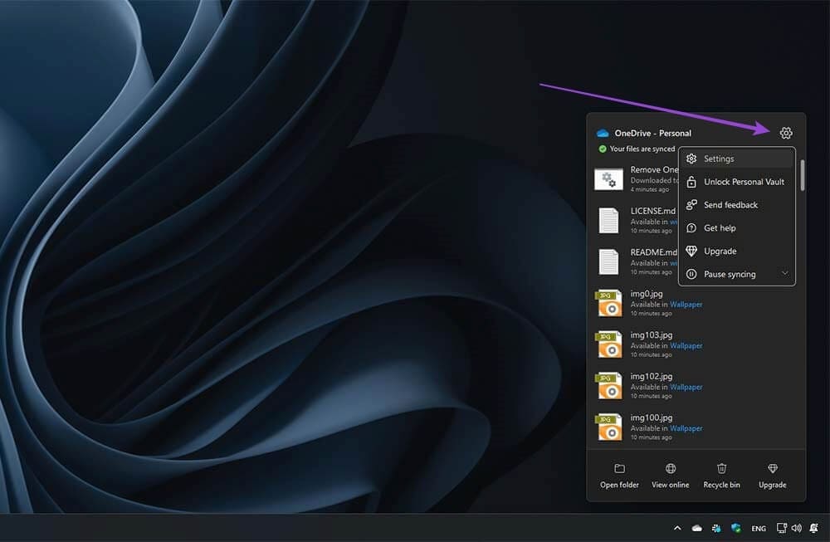Screen dimensions: 830x542
Task: Follow the Wallpaper link under img103.jpg
Action: [x=686, y=345]
